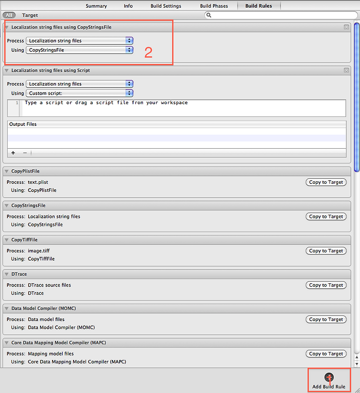Open the Using Custom script dropdown

[79, 93]
